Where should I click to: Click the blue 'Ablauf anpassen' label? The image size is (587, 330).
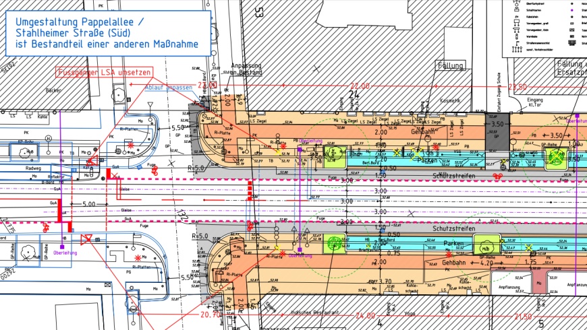click(169, 88)
